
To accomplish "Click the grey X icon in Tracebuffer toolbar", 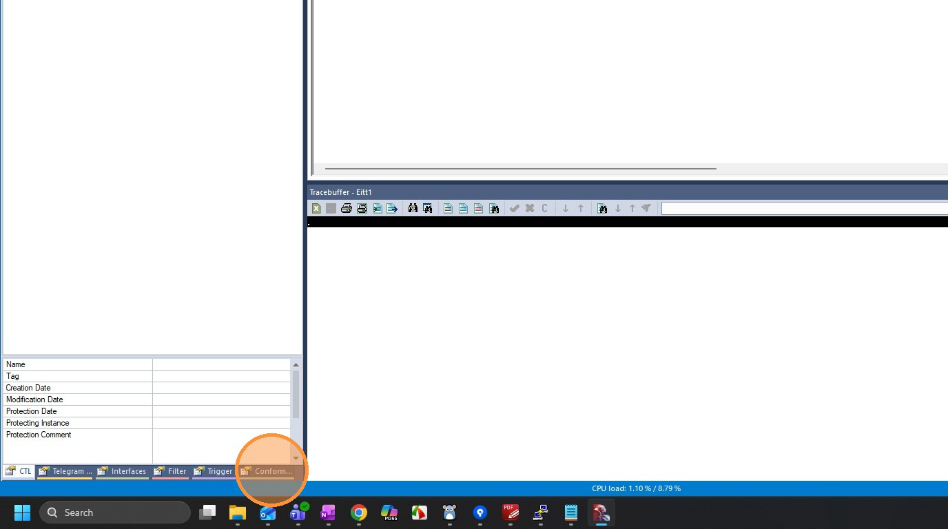I will [530, 208].
